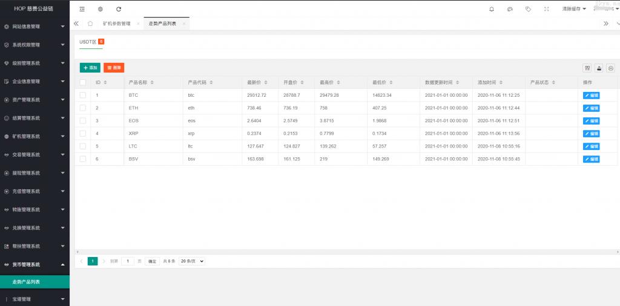Open the 20条/页 page size dropdown
This screenshot has height=306, width=620.
click(x=192, y=261)
